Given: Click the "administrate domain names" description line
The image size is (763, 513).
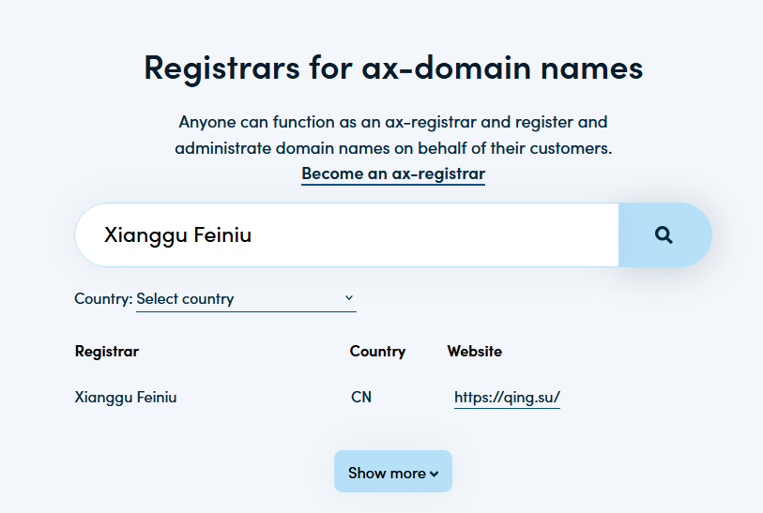Looking at the screenshot, I should click(393, 148).
